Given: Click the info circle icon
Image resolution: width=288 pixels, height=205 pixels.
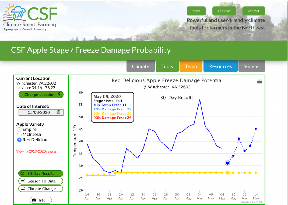Looking at the screenshot, I should (34, 200).
